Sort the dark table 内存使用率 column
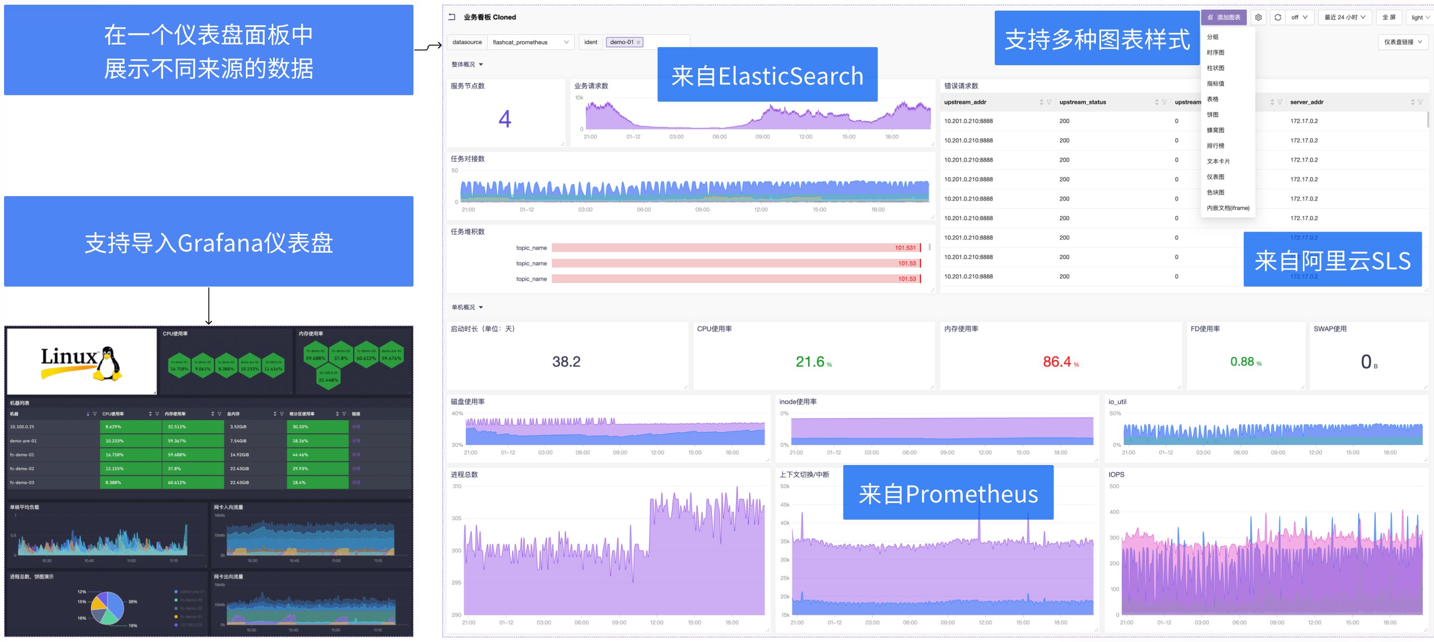 pos(213,414)
